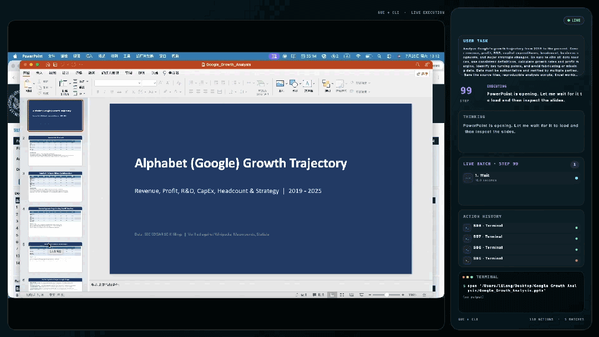The width and height of the screenshot is (599, 337).
Task: Toggle Strikethrough formatting
Action: 119,91
